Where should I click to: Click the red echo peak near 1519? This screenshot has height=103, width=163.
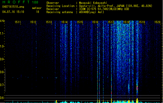click(x=137, y=88)
